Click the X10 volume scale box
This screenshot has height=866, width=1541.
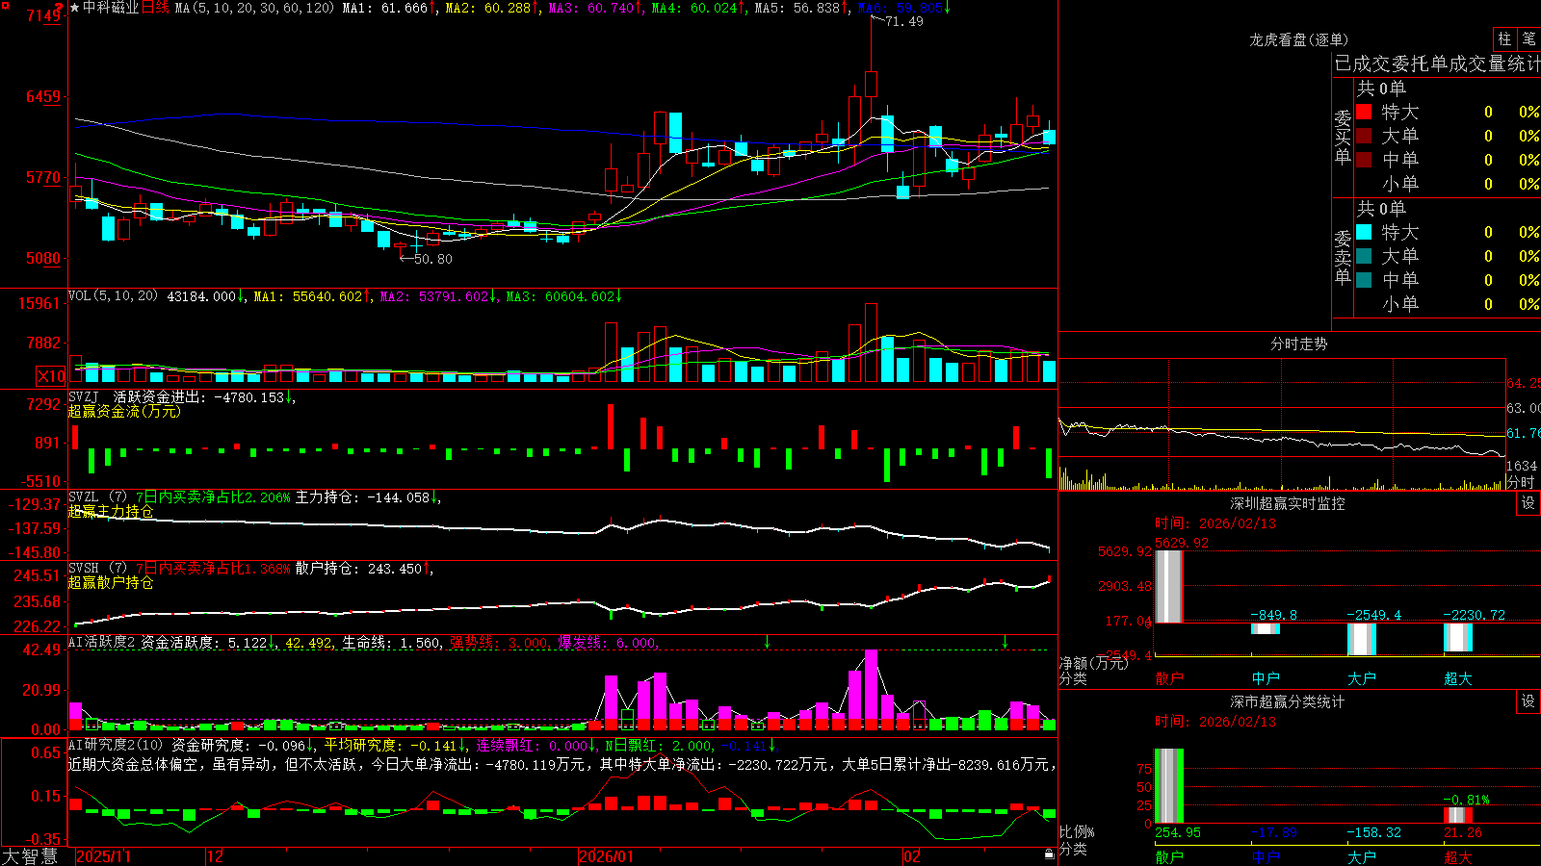tap(51, 376)
